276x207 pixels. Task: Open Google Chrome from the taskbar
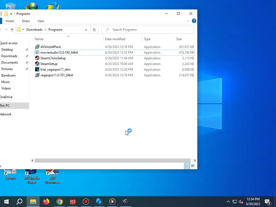pyautogui.click(x=60, y=202)
